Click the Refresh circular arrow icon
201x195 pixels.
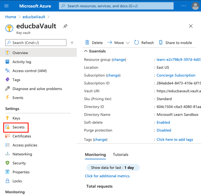click(136, 42)
